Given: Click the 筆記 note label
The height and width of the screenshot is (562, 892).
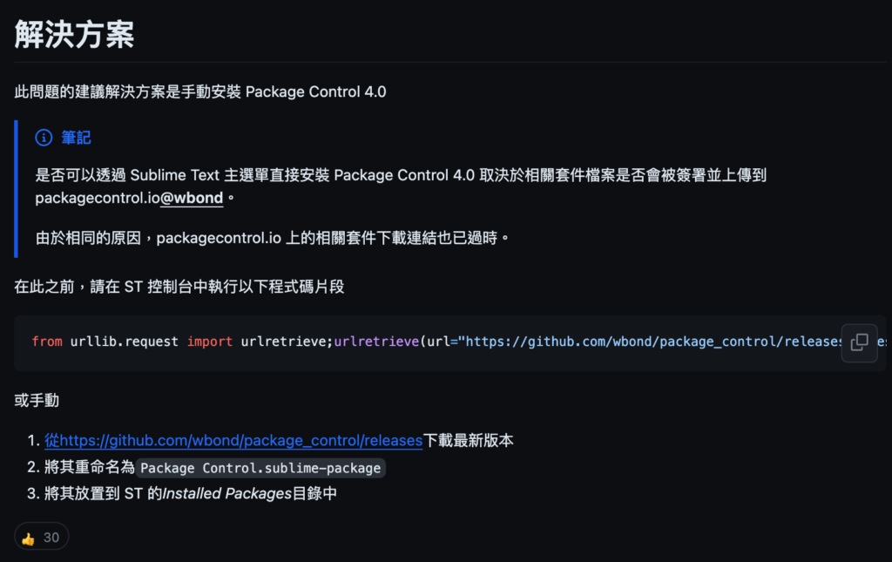Looking at the screenshot, I should 77,138.
